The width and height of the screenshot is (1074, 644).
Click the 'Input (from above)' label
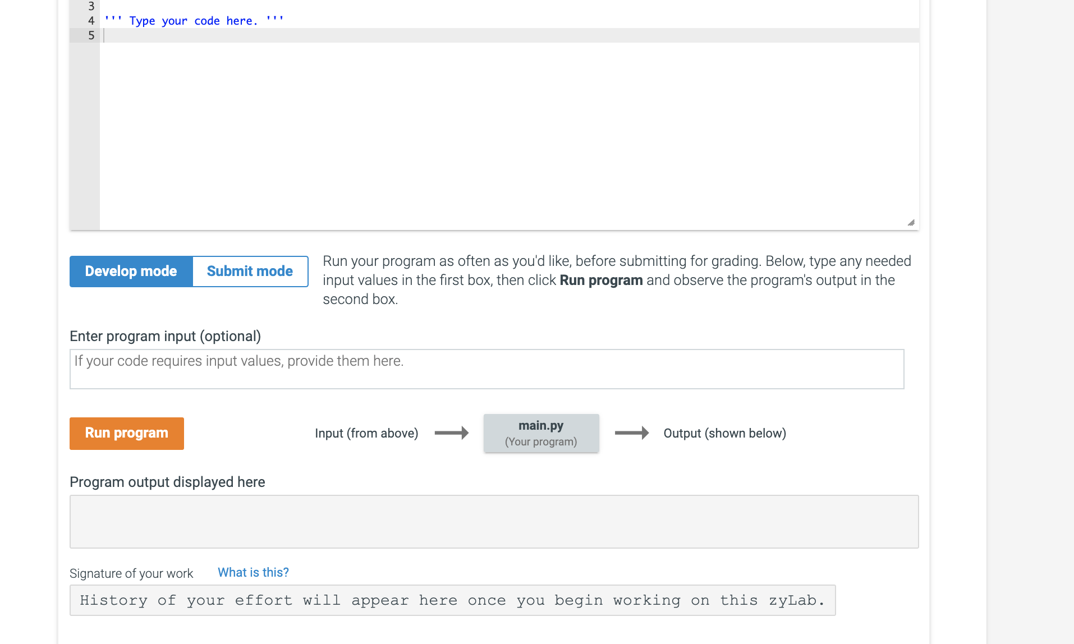[x=366, y=433]
